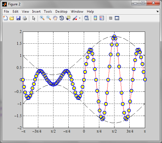This screenshot has width=162, height=143.
Task: Click the Link Plot icon
Action: (x=86, y=18)
